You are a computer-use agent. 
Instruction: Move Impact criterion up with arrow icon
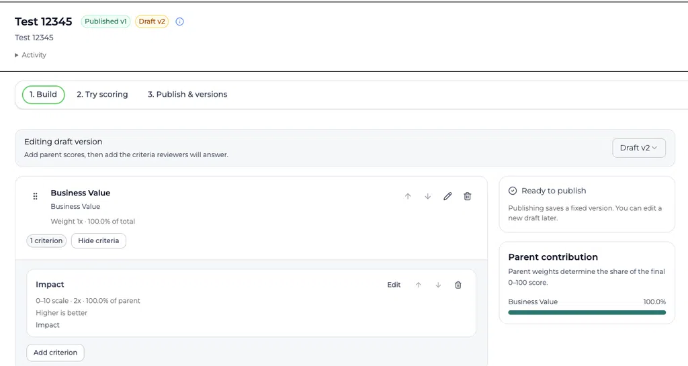[418, 285]
